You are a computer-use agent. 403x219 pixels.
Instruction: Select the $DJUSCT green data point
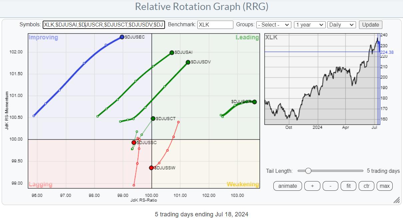pyautogui.click(x=153, y=118)
